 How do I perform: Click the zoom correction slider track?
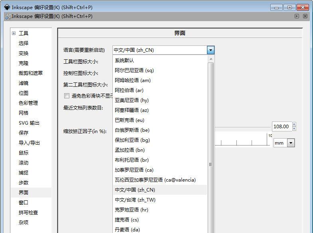pyautogui.click(x=242, y=127)
